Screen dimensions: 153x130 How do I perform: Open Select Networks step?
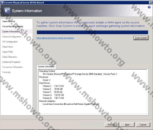10,57
